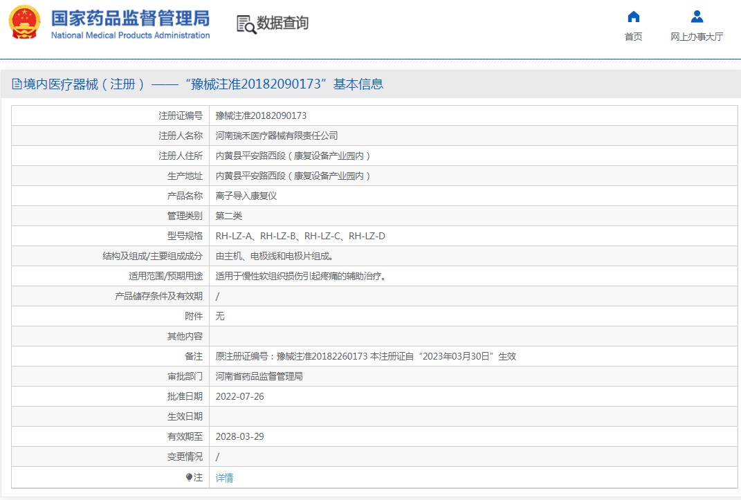Click the 其他内容 label
This screenshot has height=500, width=741.
[185, 336]
